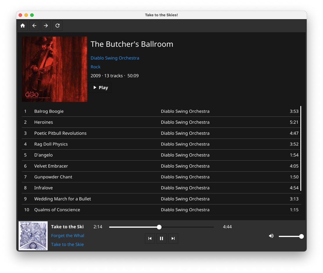Image resolution: width=323 pixels, height=273 pixels.
Task: Open Diablo Swing Orchestra artist link
Action: (115, 58)
